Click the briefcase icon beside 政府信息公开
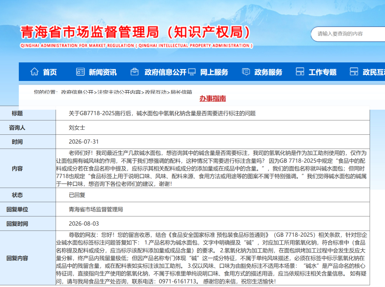 point(134,72)
